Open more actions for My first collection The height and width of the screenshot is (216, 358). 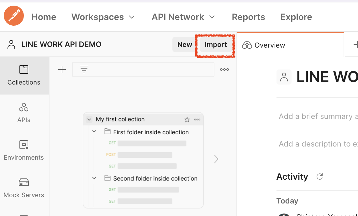tap(197, 119)
